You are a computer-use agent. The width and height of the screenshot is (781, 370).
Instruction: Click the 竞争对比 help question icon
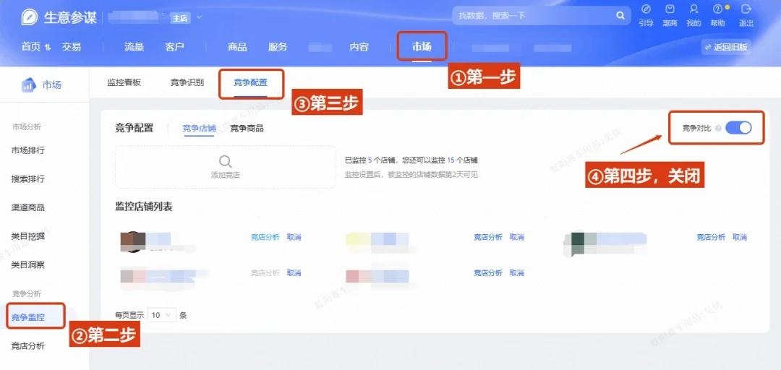pos(718,129)
